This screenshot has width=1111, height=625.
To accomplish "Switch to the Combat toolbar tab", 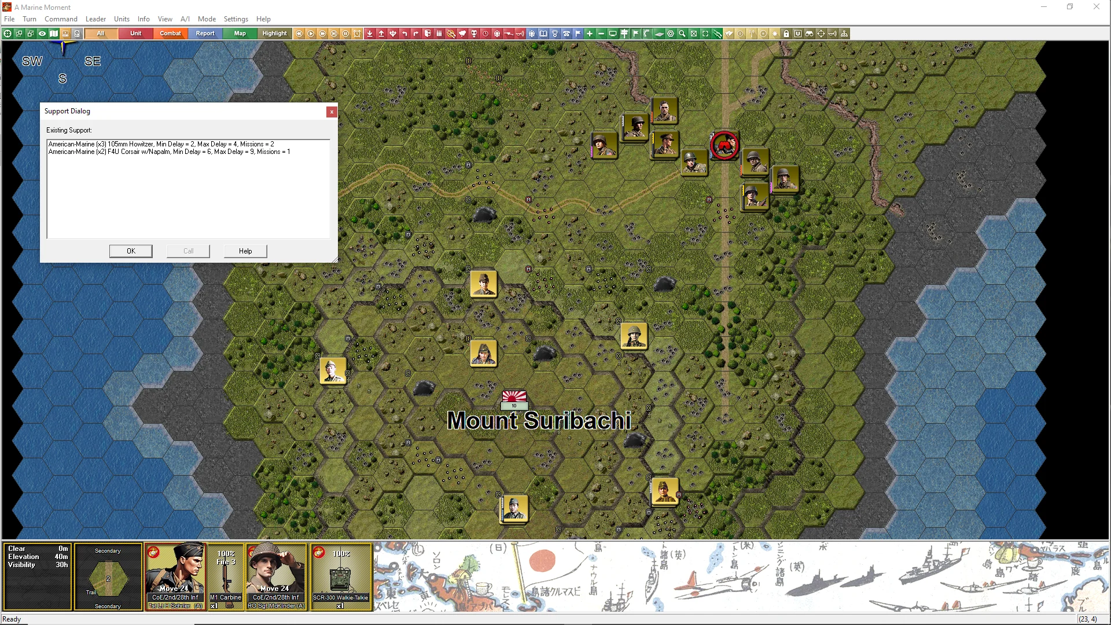I will coord(170,34).
